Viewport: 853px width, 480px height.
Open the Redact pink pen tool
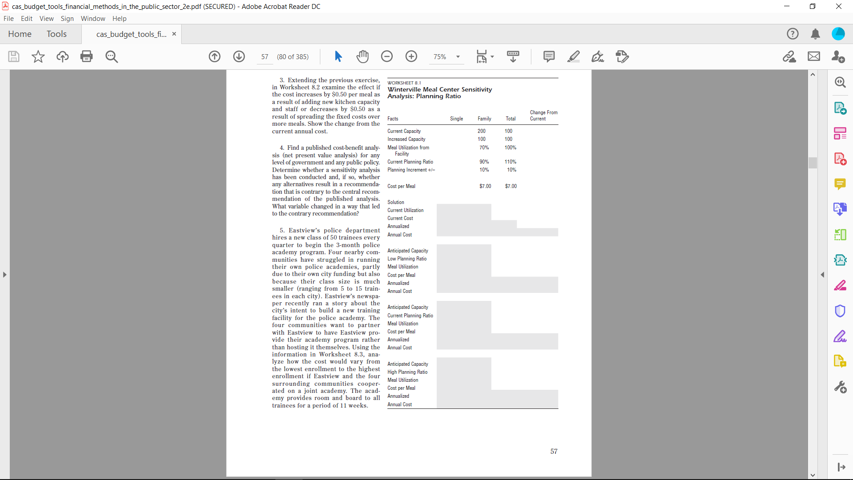click(x=840, y=285)
